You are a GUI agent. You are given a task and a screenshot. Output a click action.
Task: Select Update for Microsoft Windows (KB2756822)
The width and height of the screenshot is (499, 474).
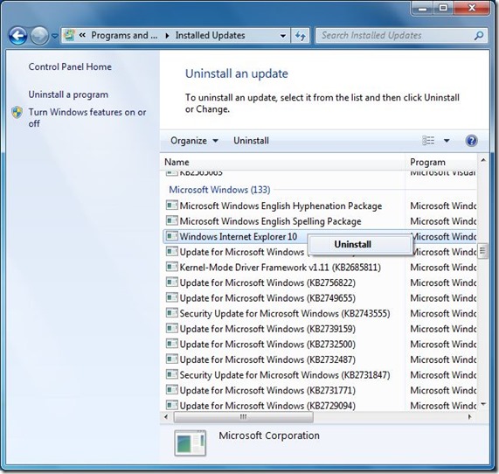point(267,282)
